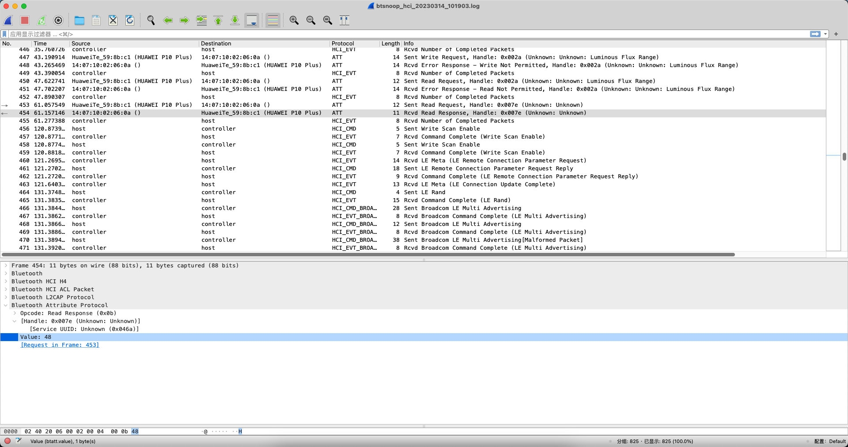This screenshot has width=848, height=447.
Task: Open expert information from status bar
Action: tap(8, 441)
